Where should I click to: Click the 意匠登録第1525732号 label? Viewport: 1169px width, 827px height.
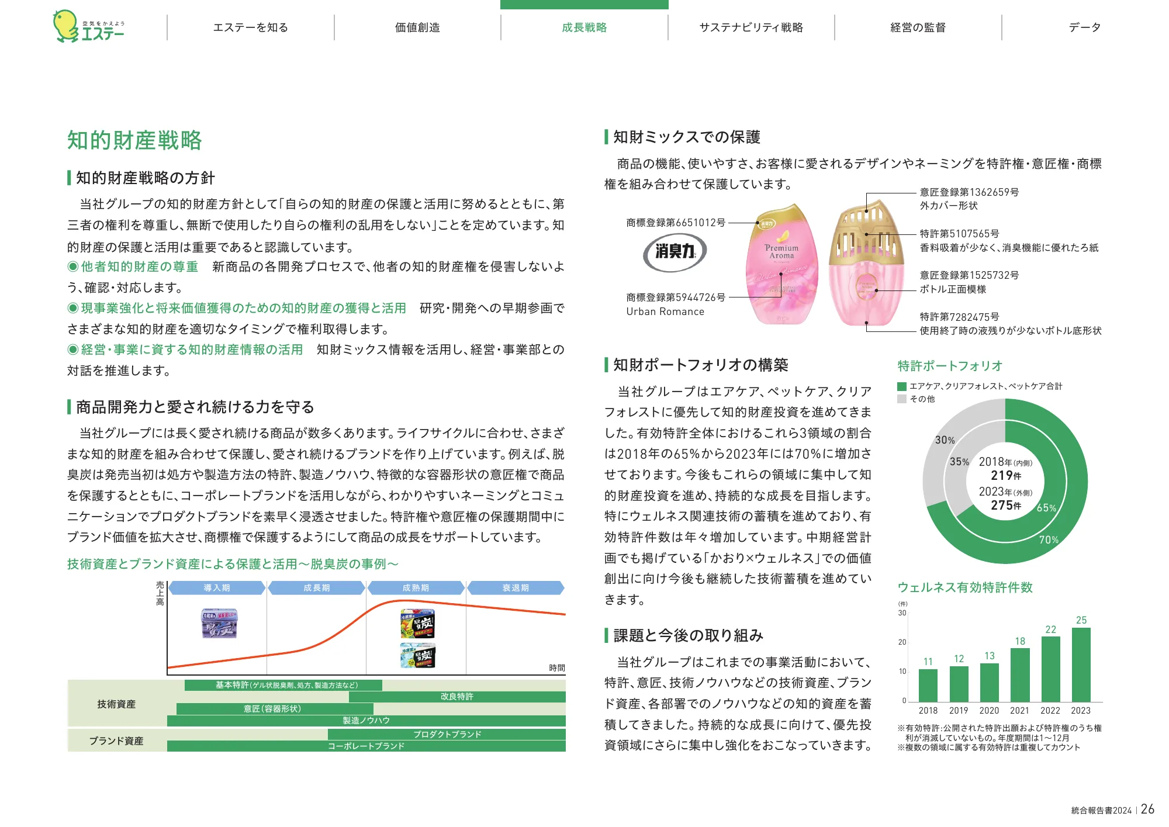[969, 275]
